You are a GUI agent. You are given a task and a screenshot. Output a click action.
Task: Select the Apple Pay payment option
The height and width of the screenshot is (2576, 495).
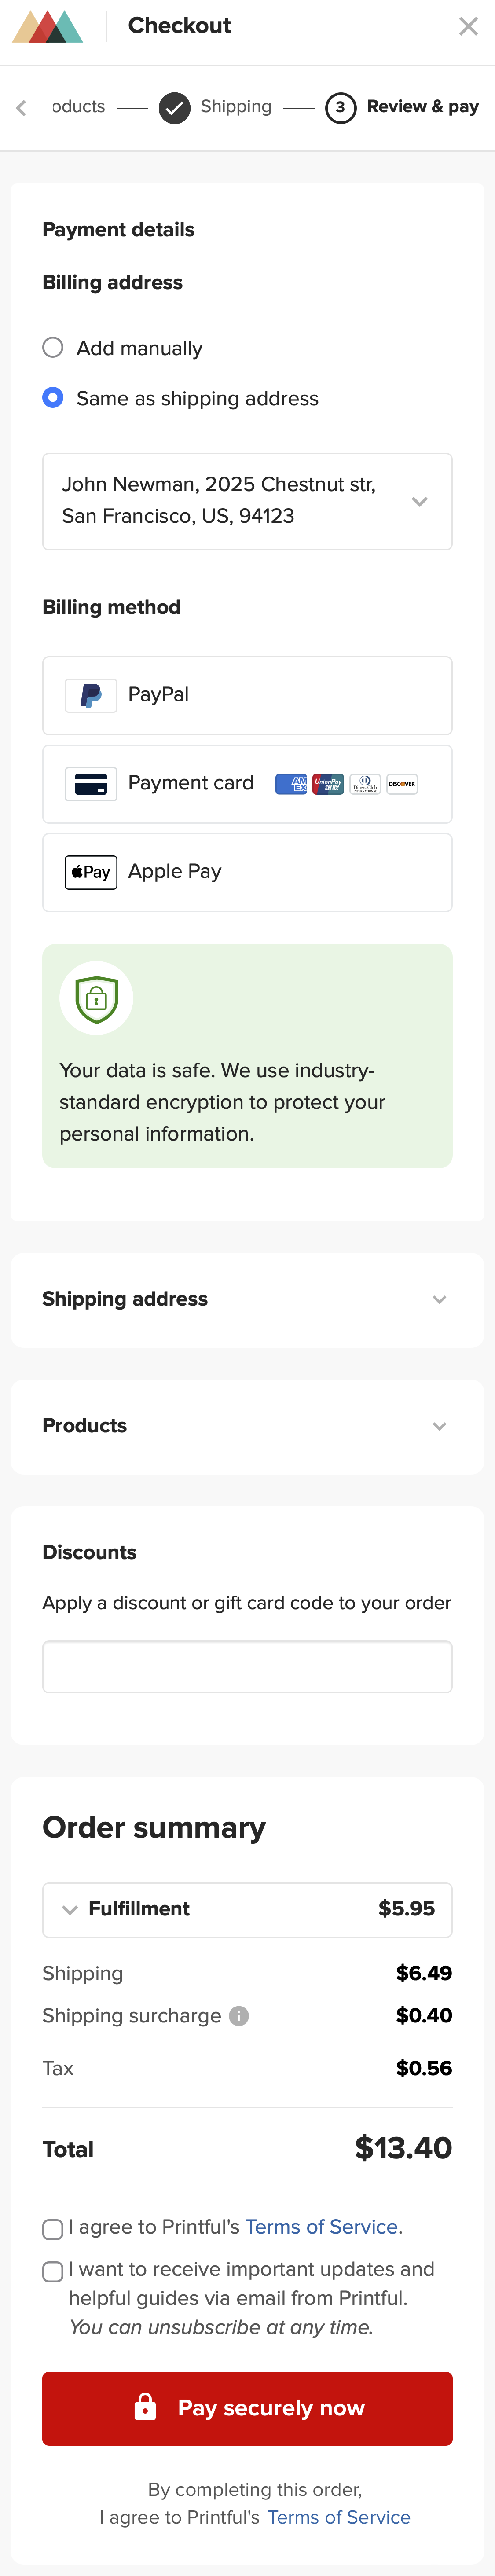(246, 871)
